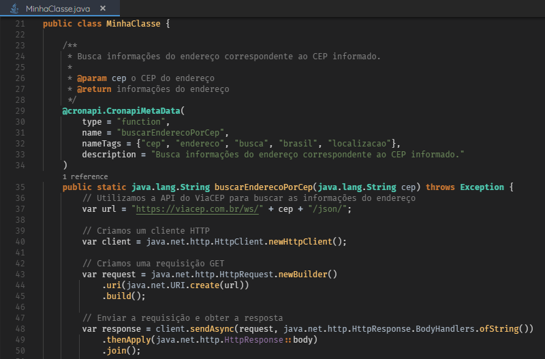Click line number 21 in the gutter
This screenshot has height=359, width=545.
(20, 24)
